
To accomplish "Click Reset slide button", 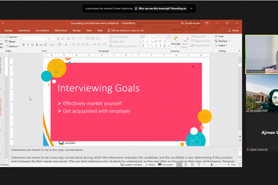I will point(12,41).
